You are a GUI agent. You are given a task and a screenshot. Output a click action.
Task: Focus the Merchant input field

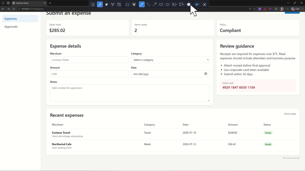89,60
